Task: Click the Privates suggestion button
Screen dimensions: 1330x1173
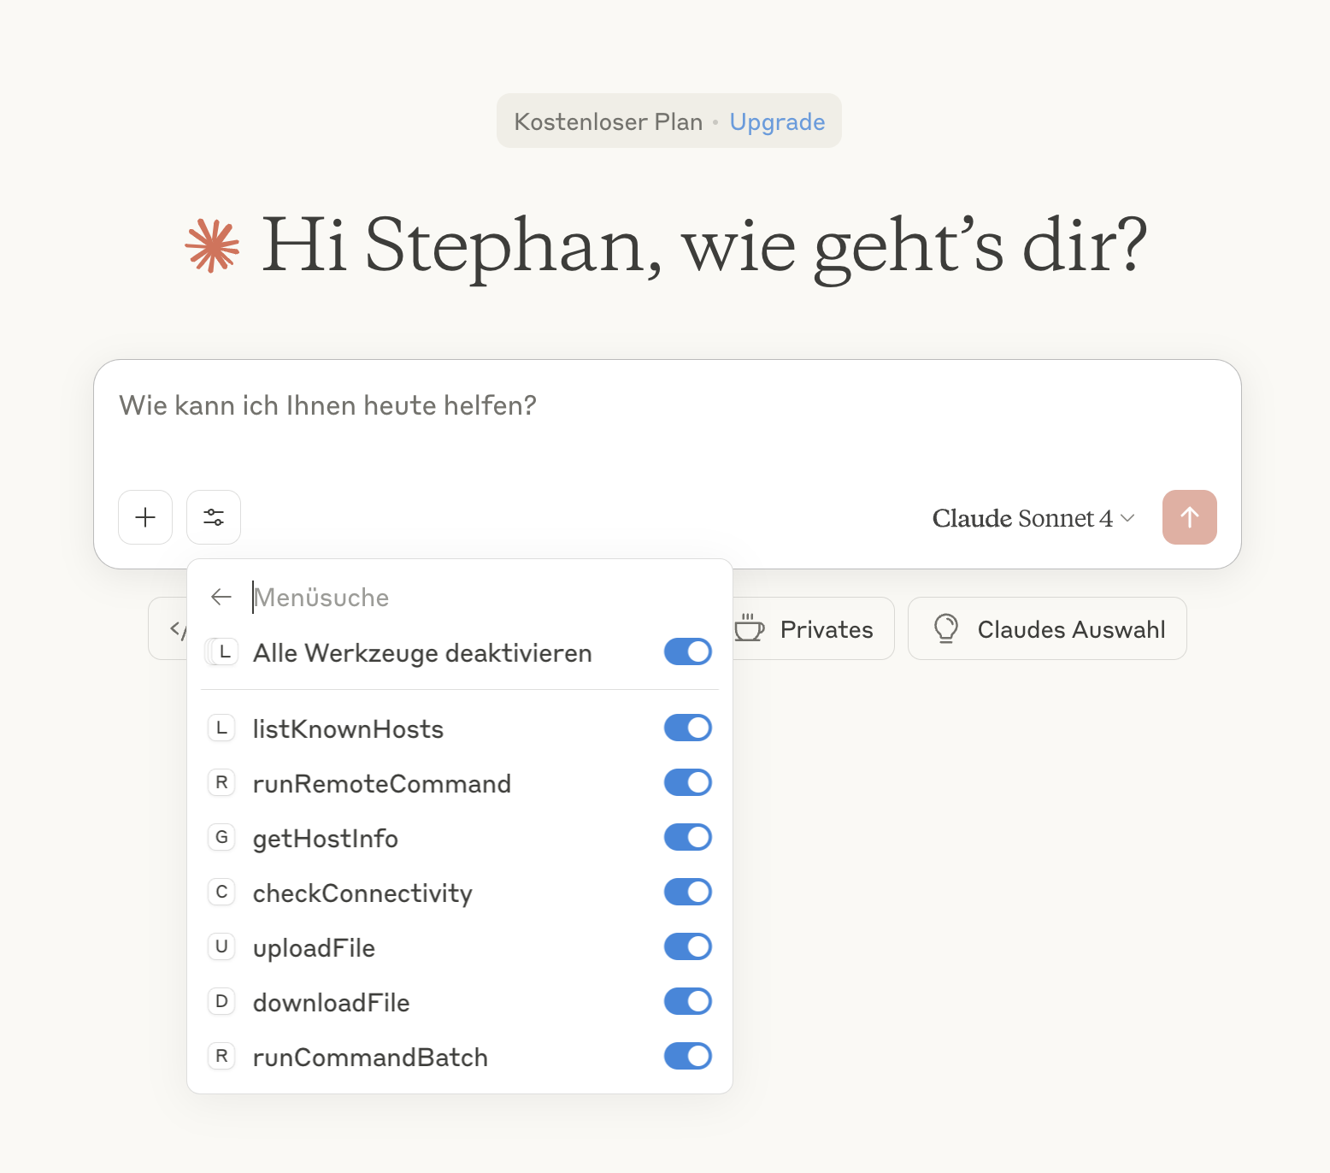Action: (812, 628)
